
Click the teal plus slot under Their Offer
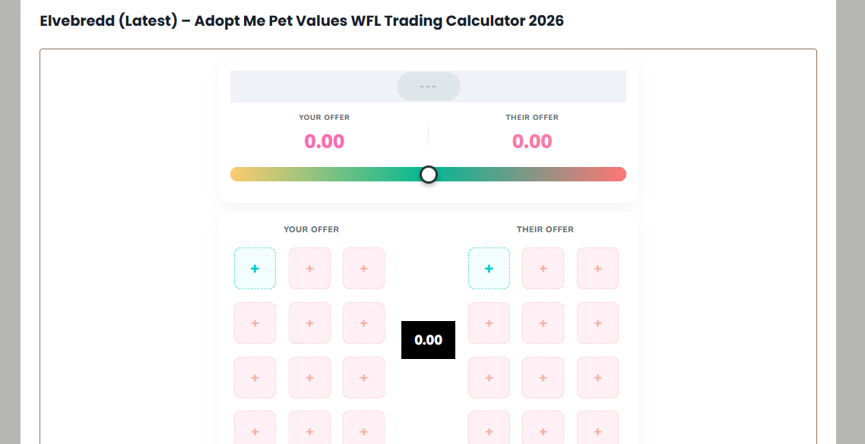489,268
